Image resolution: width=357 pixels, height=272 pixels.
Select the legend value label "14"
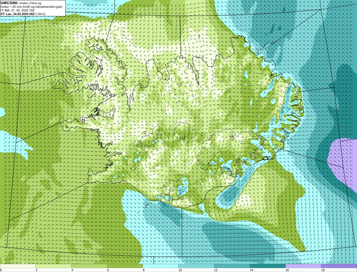[252, 270]
